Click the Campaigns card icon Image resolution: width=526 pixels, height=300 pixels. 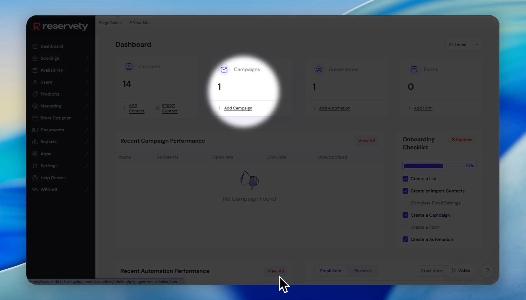pyautogui.click(x=224, y=69)
